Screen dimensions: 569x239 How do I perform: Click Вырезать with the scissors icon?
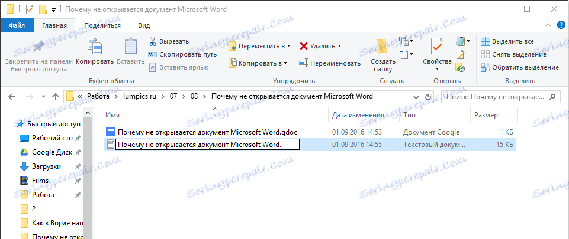169,41
